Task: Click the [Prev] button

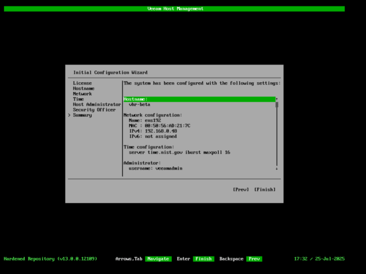Action: (241, 189)
